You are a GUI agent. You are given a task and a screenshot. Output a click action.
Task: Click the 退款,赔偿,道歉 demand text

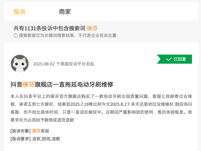coord(46,139)
